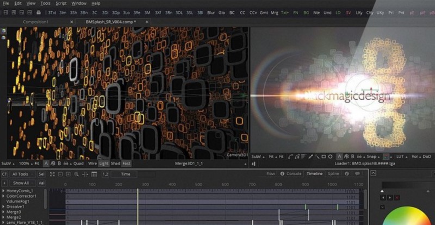Add a Merge tool (Mrg)

(x=275, y=12)
